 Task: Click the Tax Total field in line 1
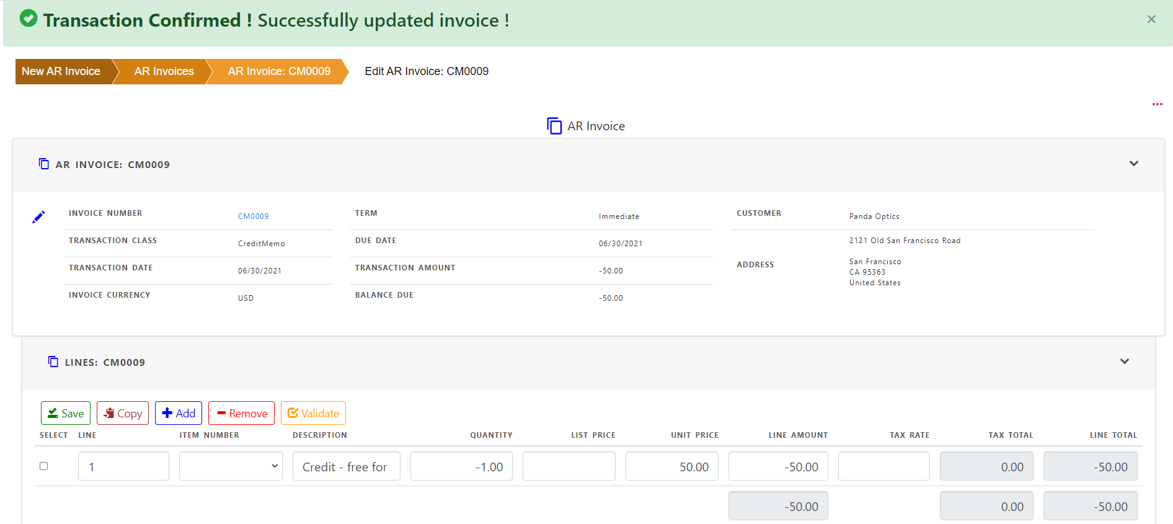coord(986,466)
